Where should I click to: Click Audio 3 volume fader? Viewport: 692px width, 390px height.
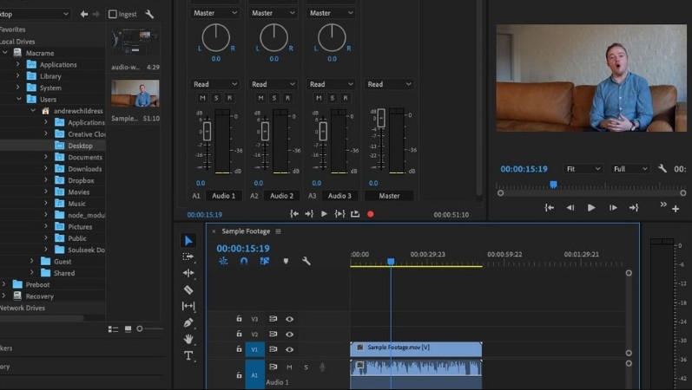tap(323, 132)
